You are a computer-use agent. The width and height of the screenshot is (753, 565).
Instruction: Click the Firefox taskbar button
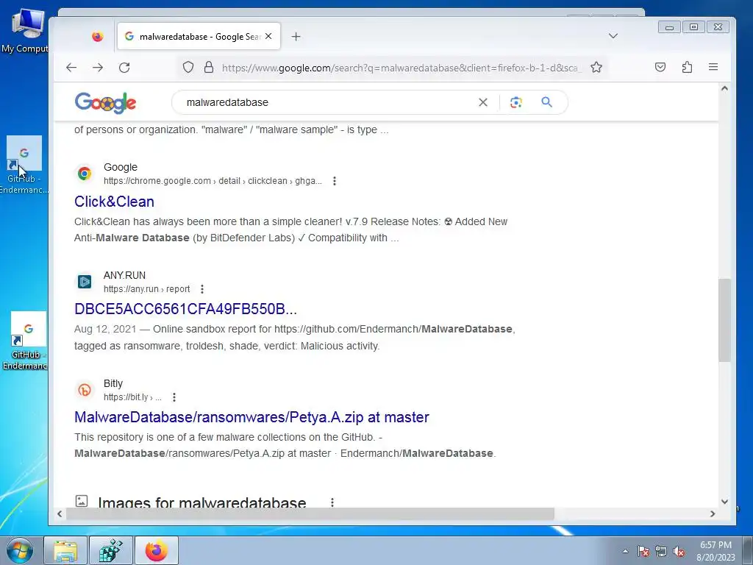coord(157,550)
